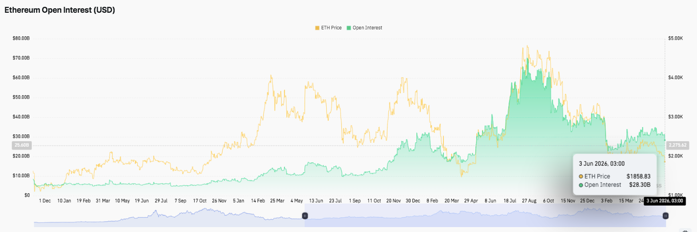Click the $70.00B left axis label
The width and height of the screenshot is (697, 232).
21,58
